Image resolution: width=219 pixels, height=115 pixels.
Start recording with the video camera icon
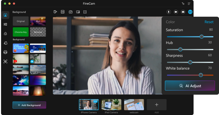click(x=176, y=12)
